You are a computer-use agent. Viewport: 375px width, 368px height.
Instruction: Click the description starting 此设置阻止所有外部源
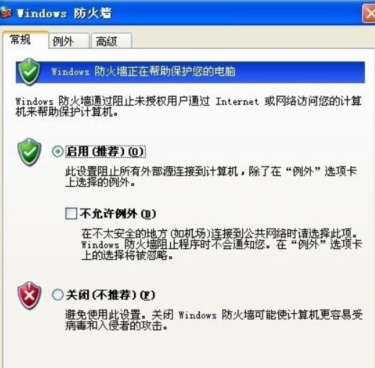[x=211, y=177]
